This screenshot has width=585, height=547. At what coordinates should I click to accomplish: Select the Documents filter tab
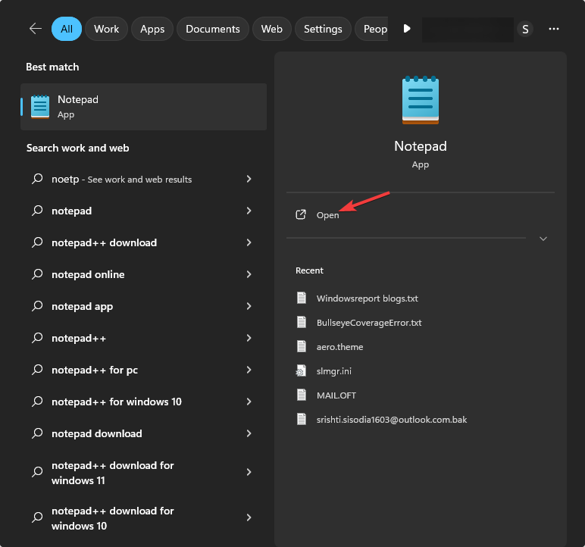(212, 29)
